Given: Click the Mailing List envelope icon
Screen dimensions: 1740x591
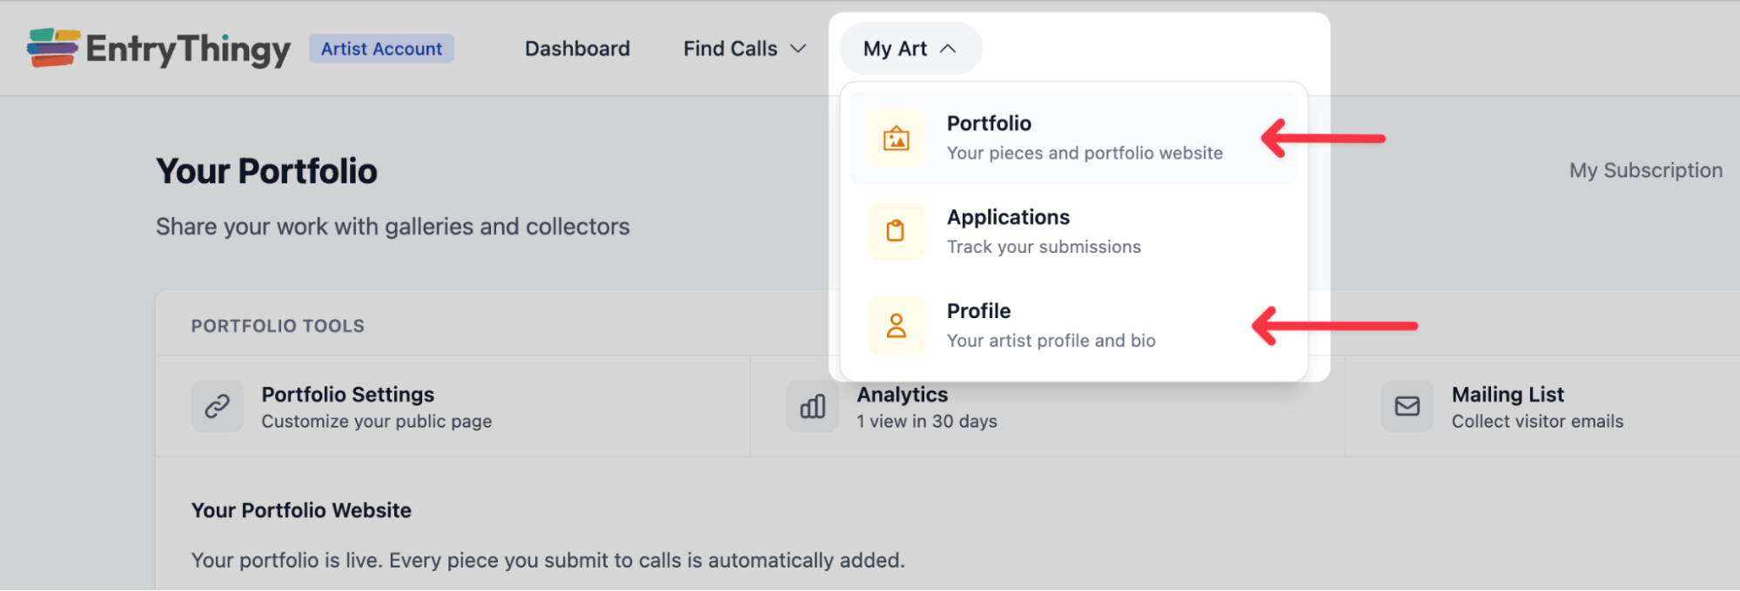Looking at the screenshot, I should (x=1407, y=406).
